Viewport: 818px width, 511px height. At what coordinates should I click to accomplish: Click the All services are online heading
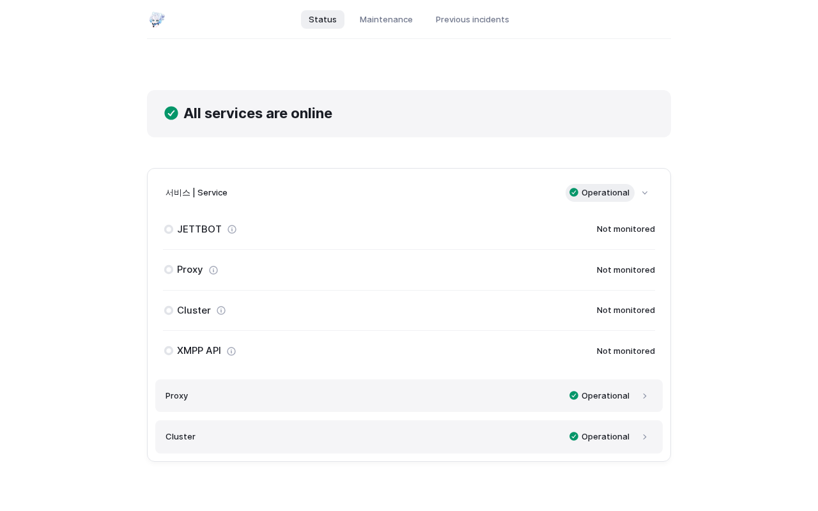(x=258, y=113)
